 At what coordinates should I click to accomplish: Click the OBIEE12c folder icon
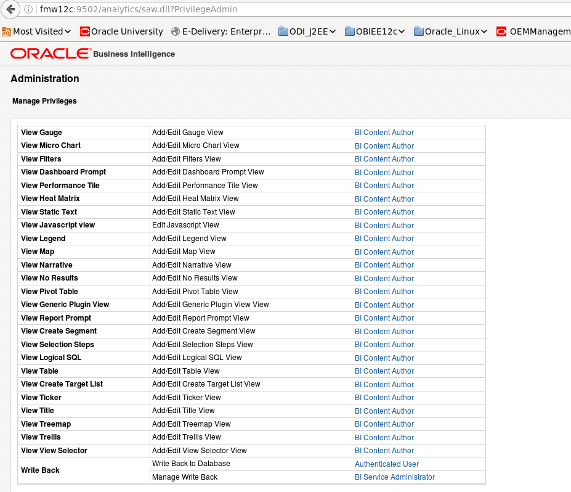point(350,31)
